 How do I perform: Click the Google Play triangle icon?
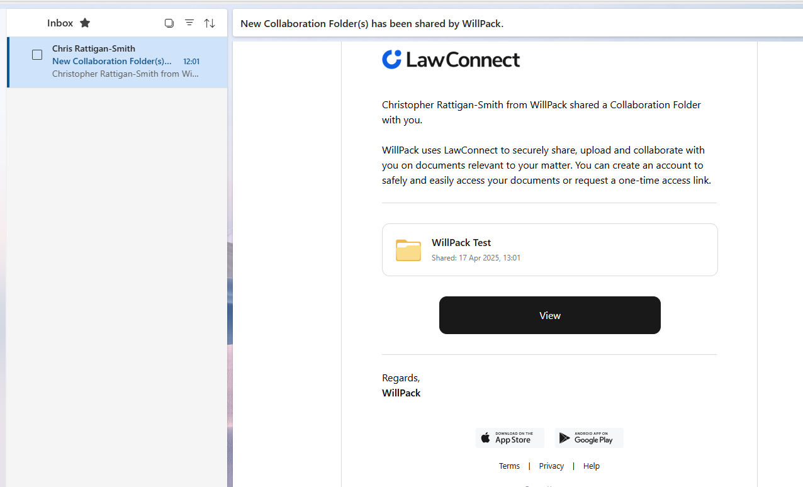click(564, 438)
